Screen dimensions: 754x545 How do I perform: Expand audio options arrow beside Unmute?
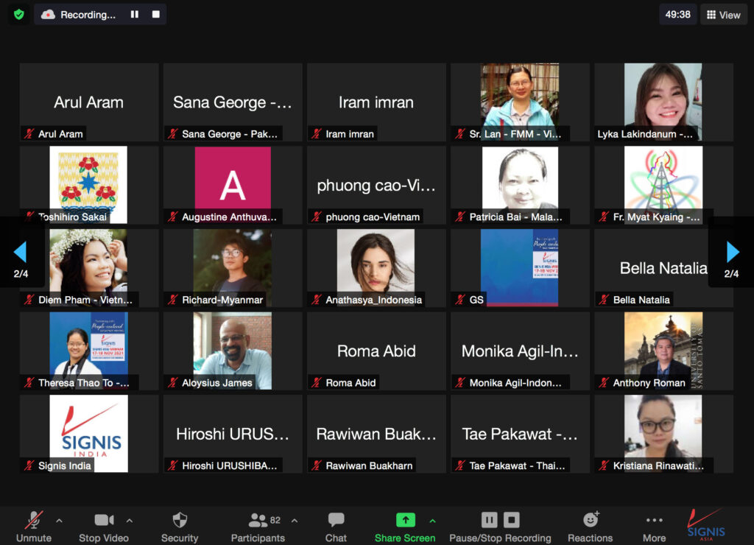[x=59, y=521]
